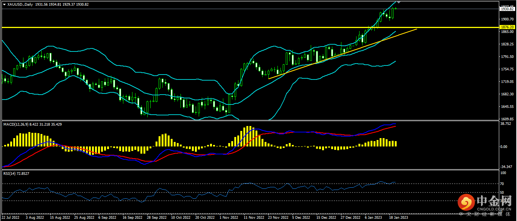Click the 25 Aug 2022 date label
517x221 pixels.
pyautogui.click(x=84, y=218)
